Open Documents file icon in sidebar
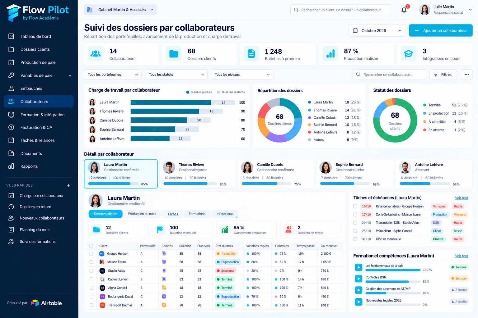Screen dimensions: 478x318 point(11,153)
